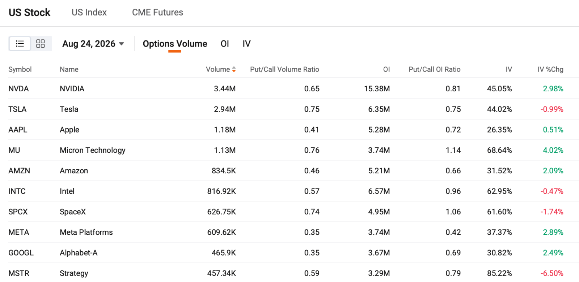The width and height of the screenshot is (579, 282).
Task: Click NVIDIA OI value 15.38M
Action: pyautogui.click(x=377, y=89)
